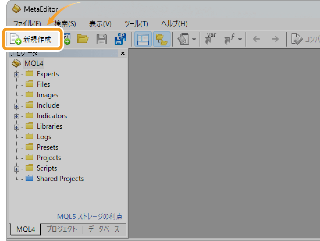This screenshot has width=320, height=241.
Task: Click the Forward navigation arrow
Action: pyautogui.click(x=275, y=39)
